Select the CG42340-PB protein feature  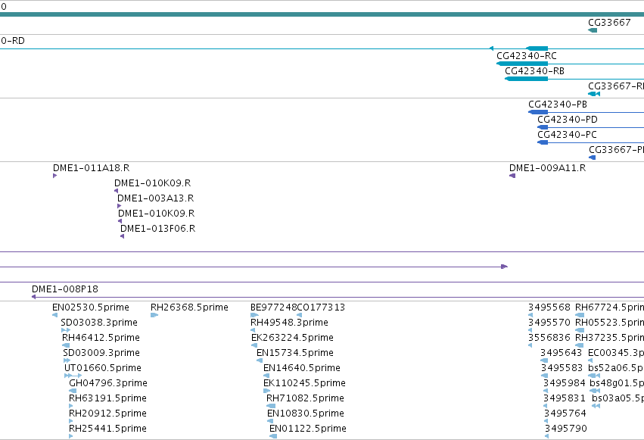point(557,105)
